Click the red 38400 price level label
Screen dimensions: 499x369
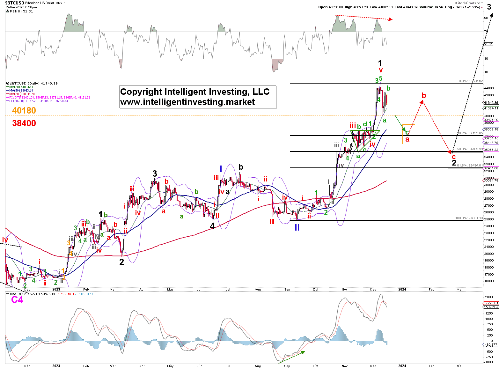24,123
